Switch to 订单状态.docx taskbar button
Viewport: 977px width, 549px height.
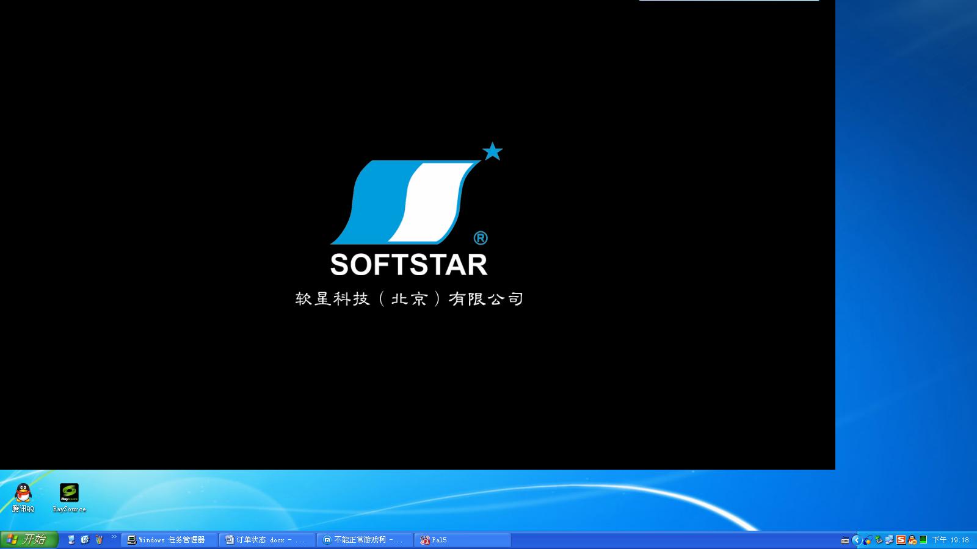(x=267, y=540)
